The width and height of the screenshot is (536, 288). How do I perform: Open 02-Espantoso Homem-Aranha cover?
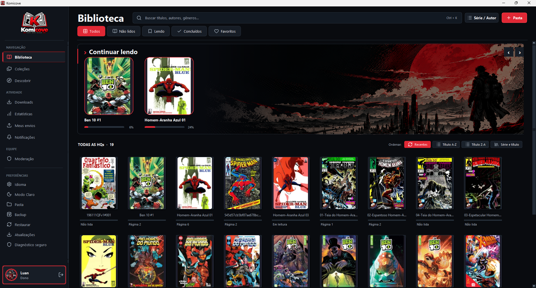tap(387, 183)
